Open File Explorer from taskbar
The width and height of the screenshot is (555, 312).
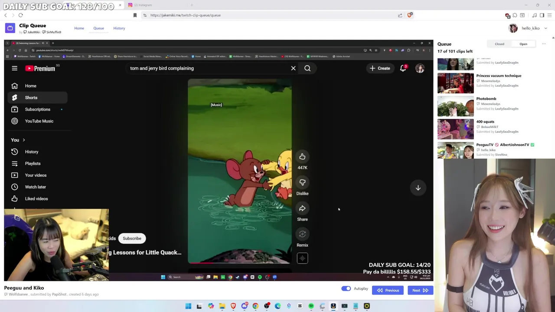[222, 306]
